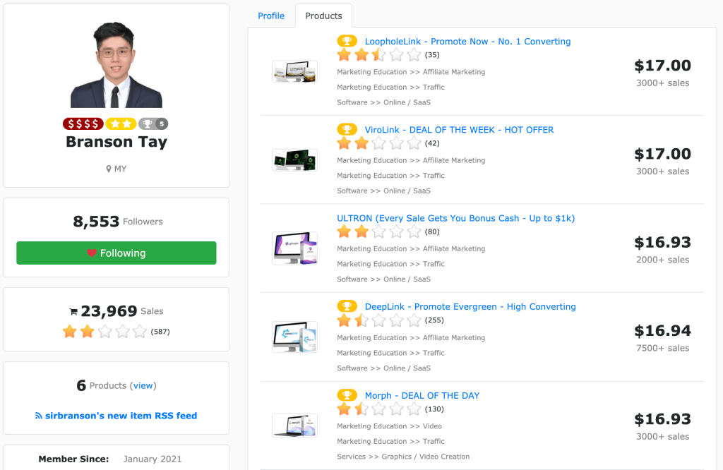Click the trophy badge beside ViroLink title
The image size is (723, 470).
(347, 129)
